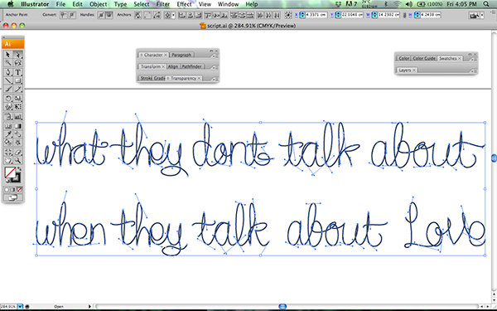The image size is (497, 311).
Task: Open dropdown next to control bar Bridge icon
Action: click(x=482, y=15)
